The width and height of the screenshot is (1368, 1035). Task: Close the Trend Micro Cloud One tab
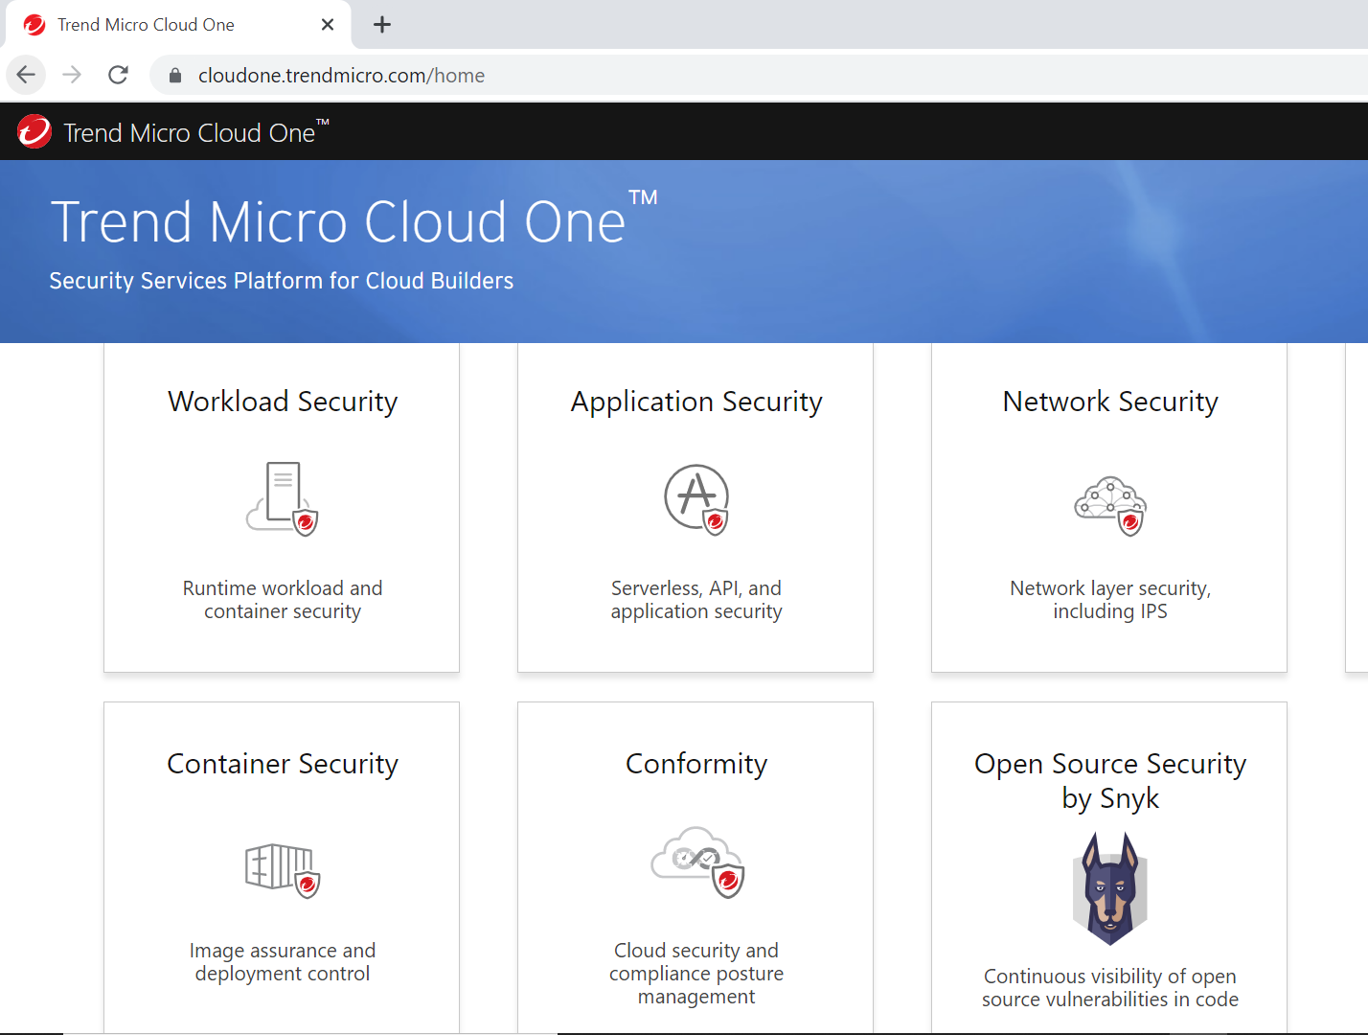[328, 25]
